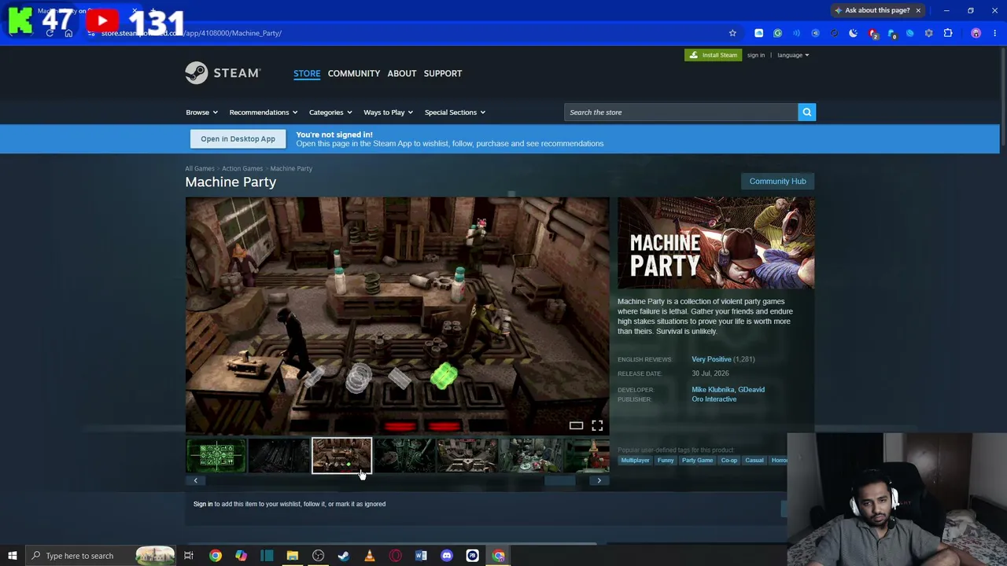Image resolution: width=1007 pixels, height=566 pixels.
Task: Select the green radar screenshot thumbnail
Action: (x=216, y=456)
